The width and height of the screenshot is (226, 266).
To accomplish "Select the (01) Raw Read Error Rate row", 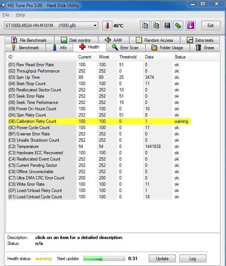I will click(99, 65).
